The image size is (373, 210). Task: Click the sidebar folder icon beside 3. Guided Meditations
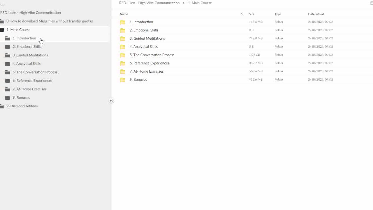pyautogui.click(x=8, y=55)
